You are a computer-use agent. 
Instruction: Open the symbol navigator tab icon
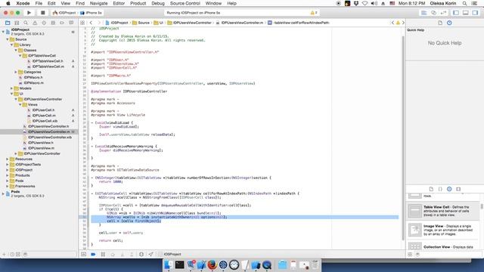(x=17, y=23)
